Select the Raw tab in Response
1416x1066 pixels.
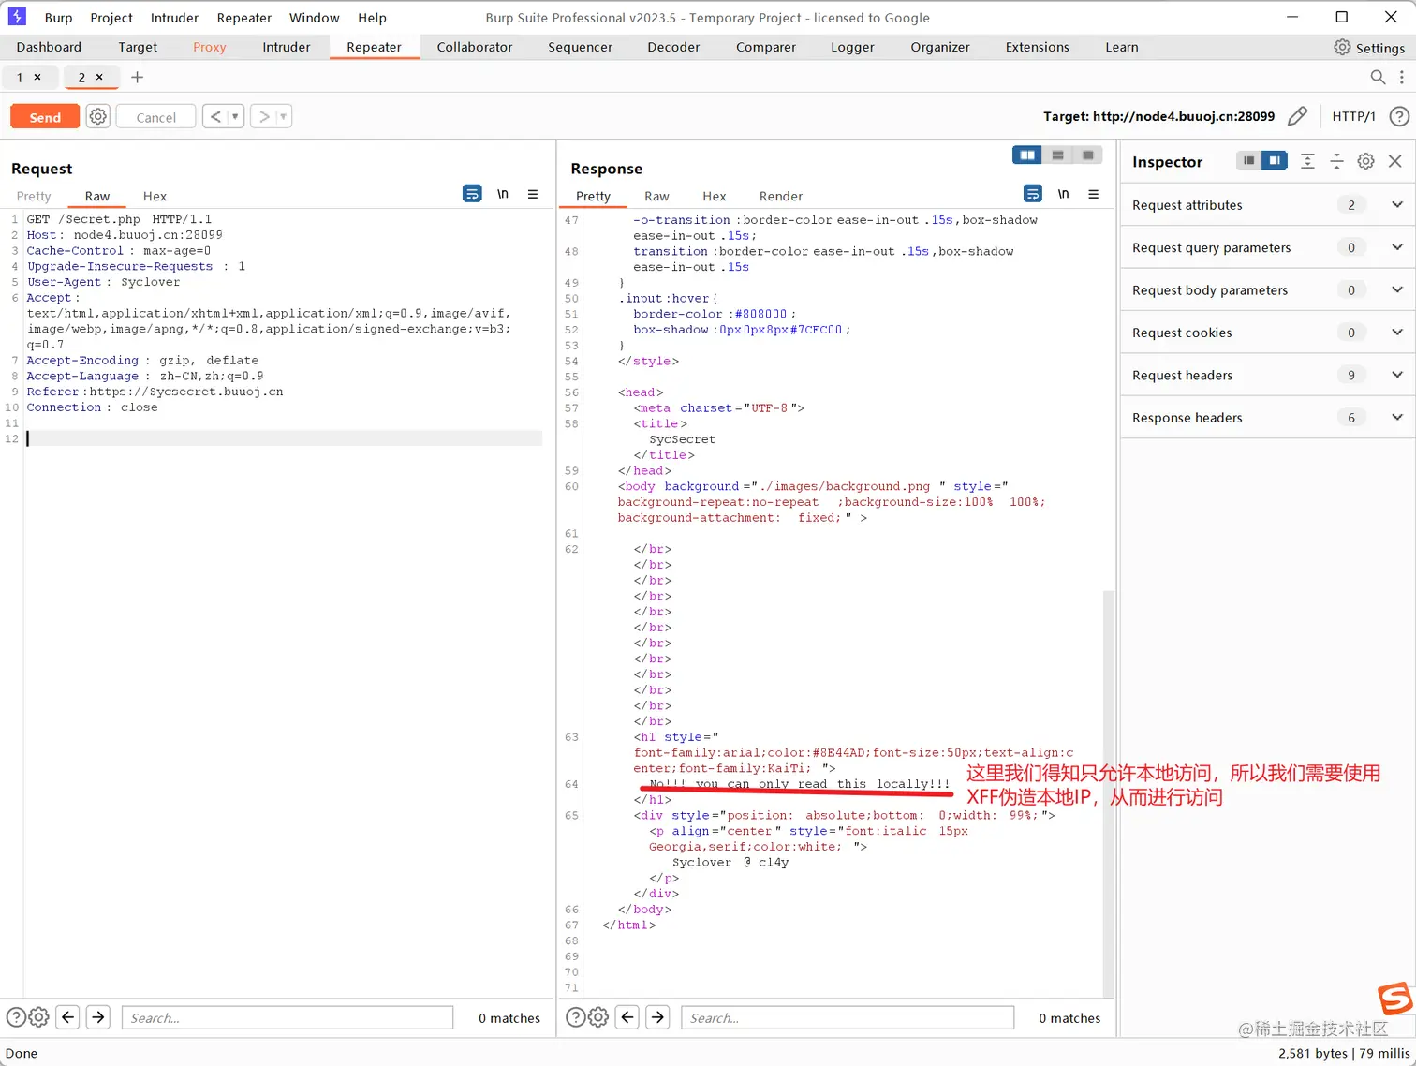[x=656, y=196]
